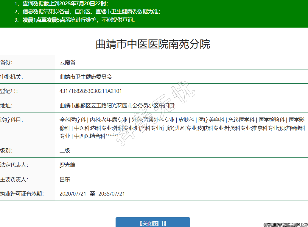Select the validity period 2020/07/21 date range

[x=92, y=194]
